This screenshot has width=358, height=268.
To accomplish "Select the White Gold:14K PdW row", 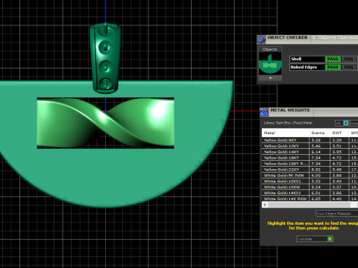I will [310, 199].
